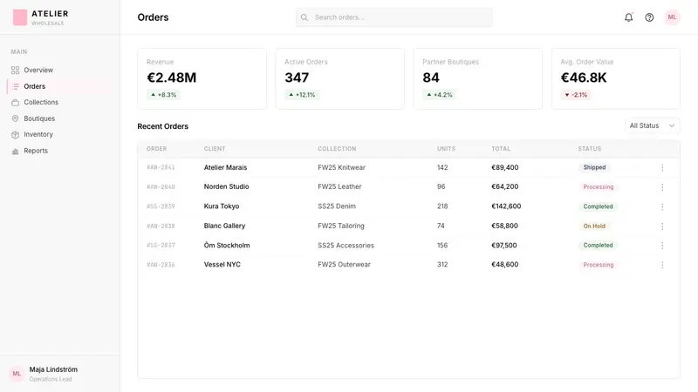
Task: Click client name Vessel NYC
Action: [x=222, y=265]
